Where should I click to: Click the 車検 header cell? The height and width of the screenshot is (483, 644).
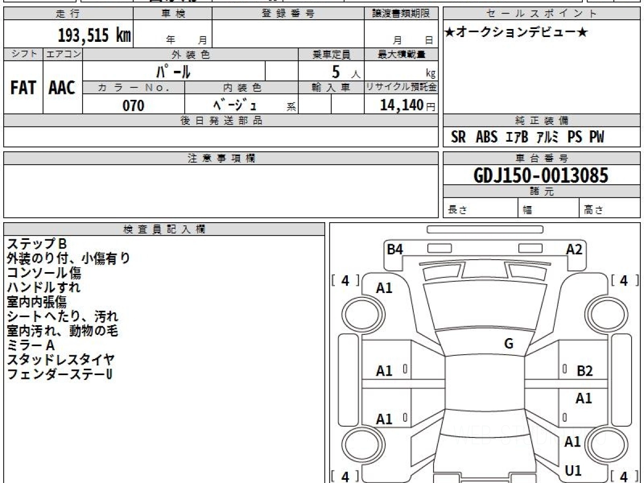(x=173, y=14)
